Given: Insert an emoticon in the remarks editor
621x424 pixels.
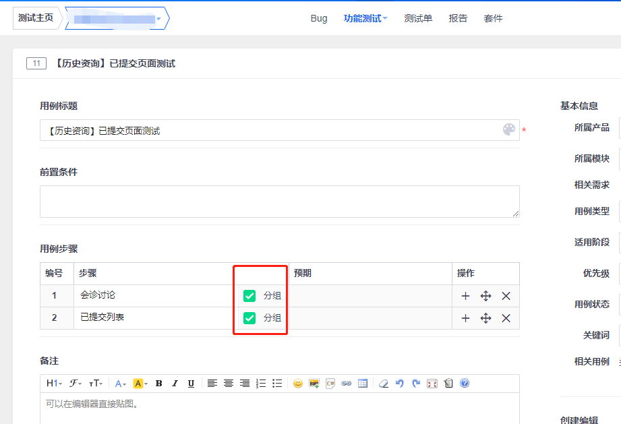Looking at the screenshot, I should click(297, 383).
